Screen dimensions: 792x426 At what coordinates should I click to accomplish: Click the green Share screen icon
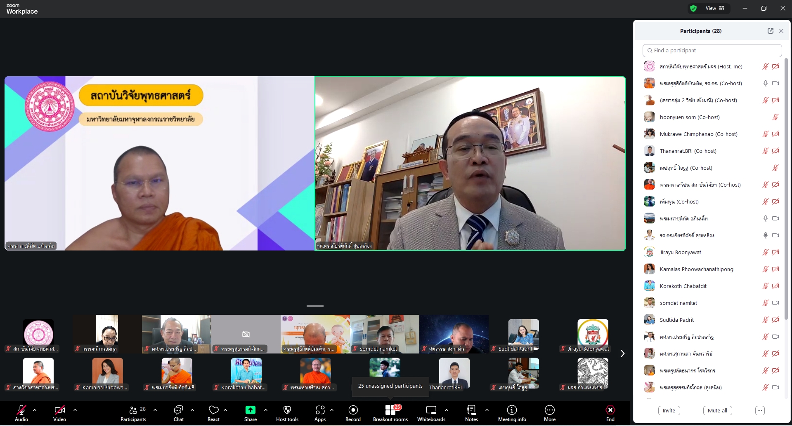[250, 410]
